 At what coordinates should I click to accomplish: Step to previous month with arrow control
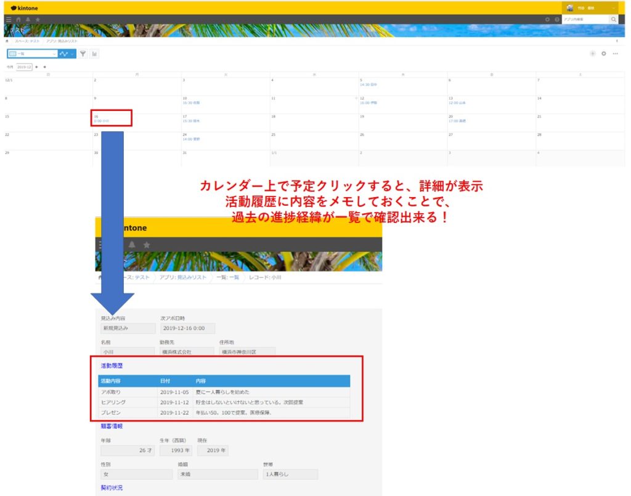[36, 67]
